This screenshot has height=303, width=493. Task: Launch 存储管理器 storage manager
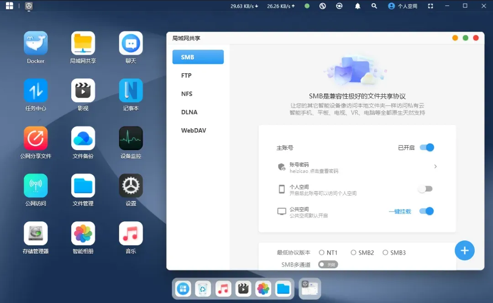[36, 234]
